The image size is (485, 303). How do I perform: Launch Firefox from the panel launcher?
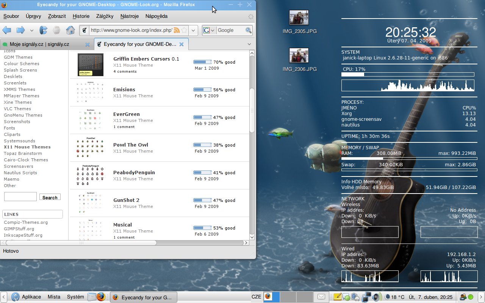[101, 297]
